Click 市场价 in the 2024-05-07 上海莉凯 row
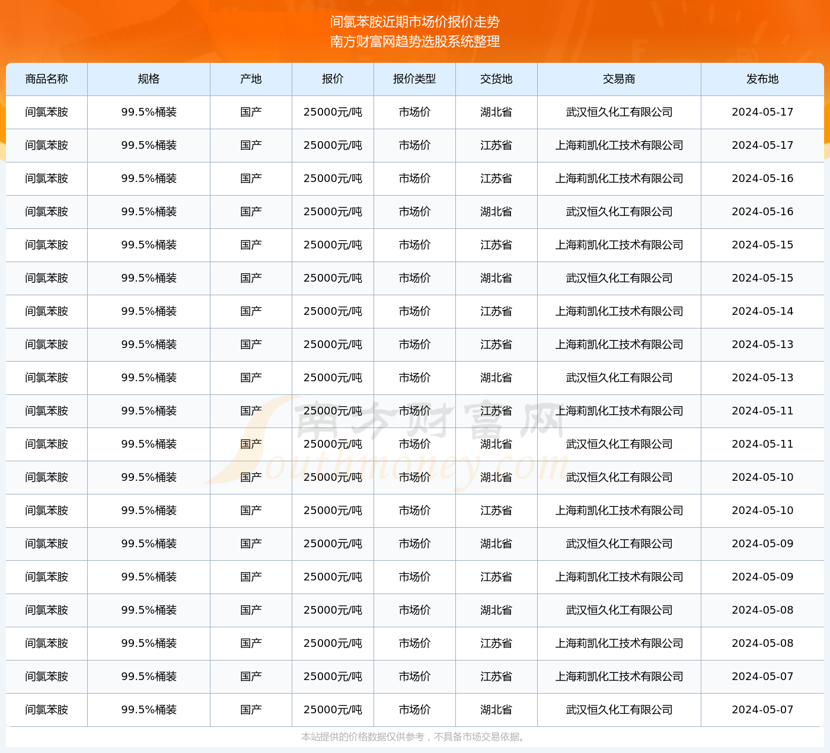Screen dimensions: 830x753 [415, 677]
